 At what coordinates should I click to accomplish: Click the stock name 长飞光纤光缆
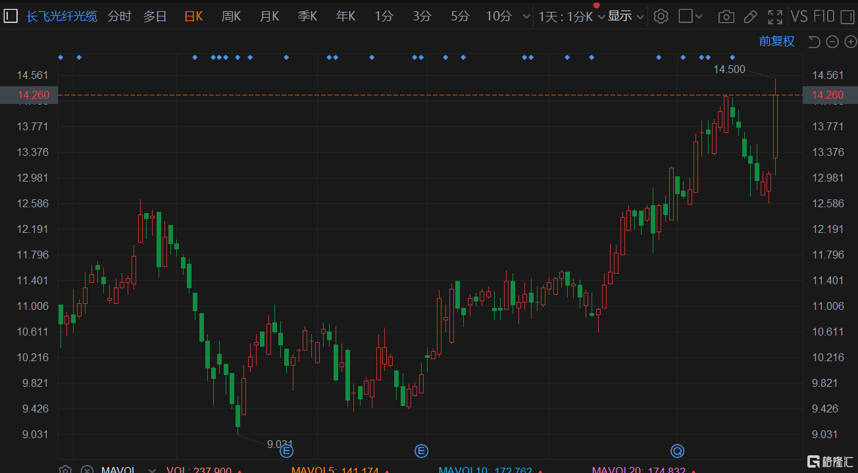tap(62, 16)
